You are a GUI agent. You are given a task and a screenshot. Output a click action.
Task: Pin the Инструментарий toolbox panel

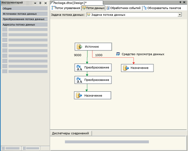click(x=40, y=3)
